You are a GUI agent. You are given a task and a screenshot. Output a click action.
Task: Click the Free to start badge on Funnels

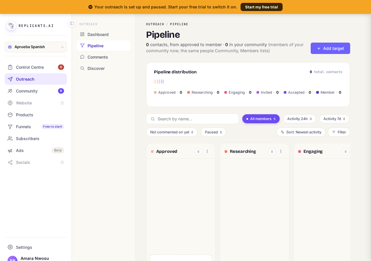tap(52, 127)
